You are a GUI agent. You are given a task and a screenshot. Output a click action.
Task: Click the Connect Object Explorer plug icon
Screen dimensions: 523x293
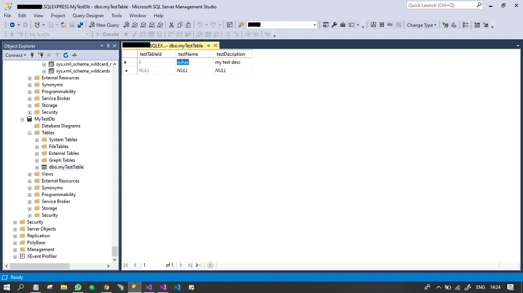(x=32, y=55)
